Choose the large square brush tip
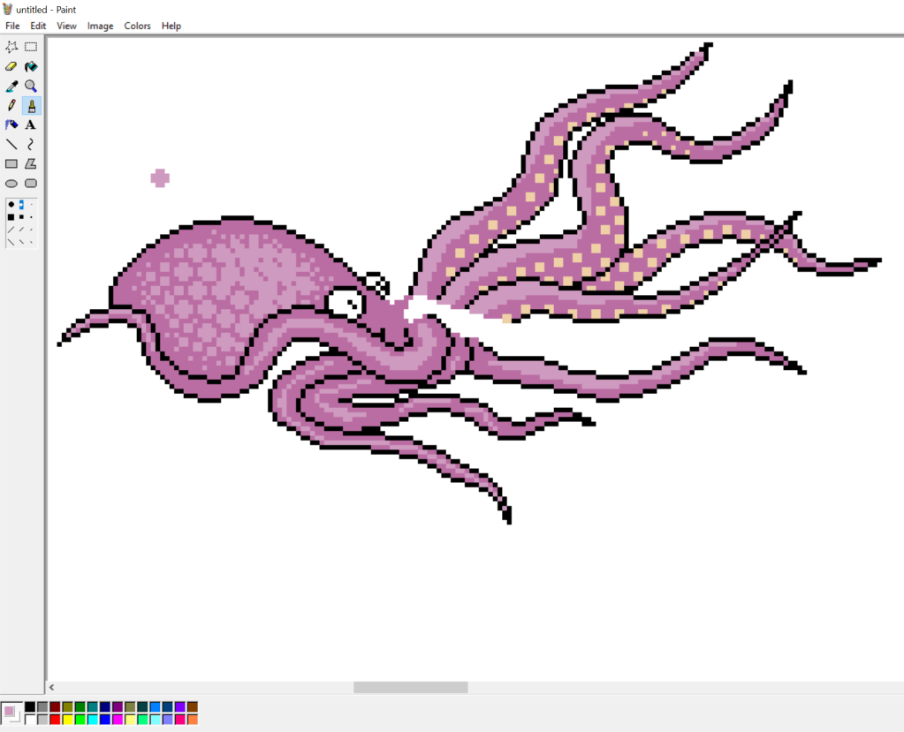Screen dimensions: 904x732 click(11, 216)
